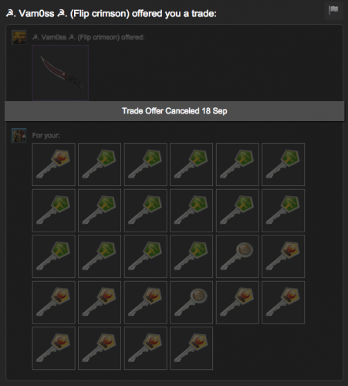Select the third green key in row two
Image resolution: width=348 pixels, height=386 pixels.
coord(146,211)
